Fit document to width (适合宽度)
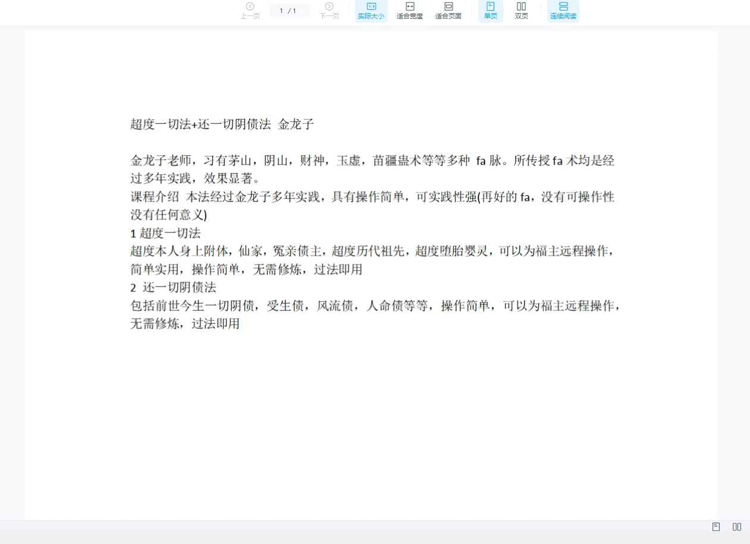The height and width of the screenshot is (544, 750). 410,11
